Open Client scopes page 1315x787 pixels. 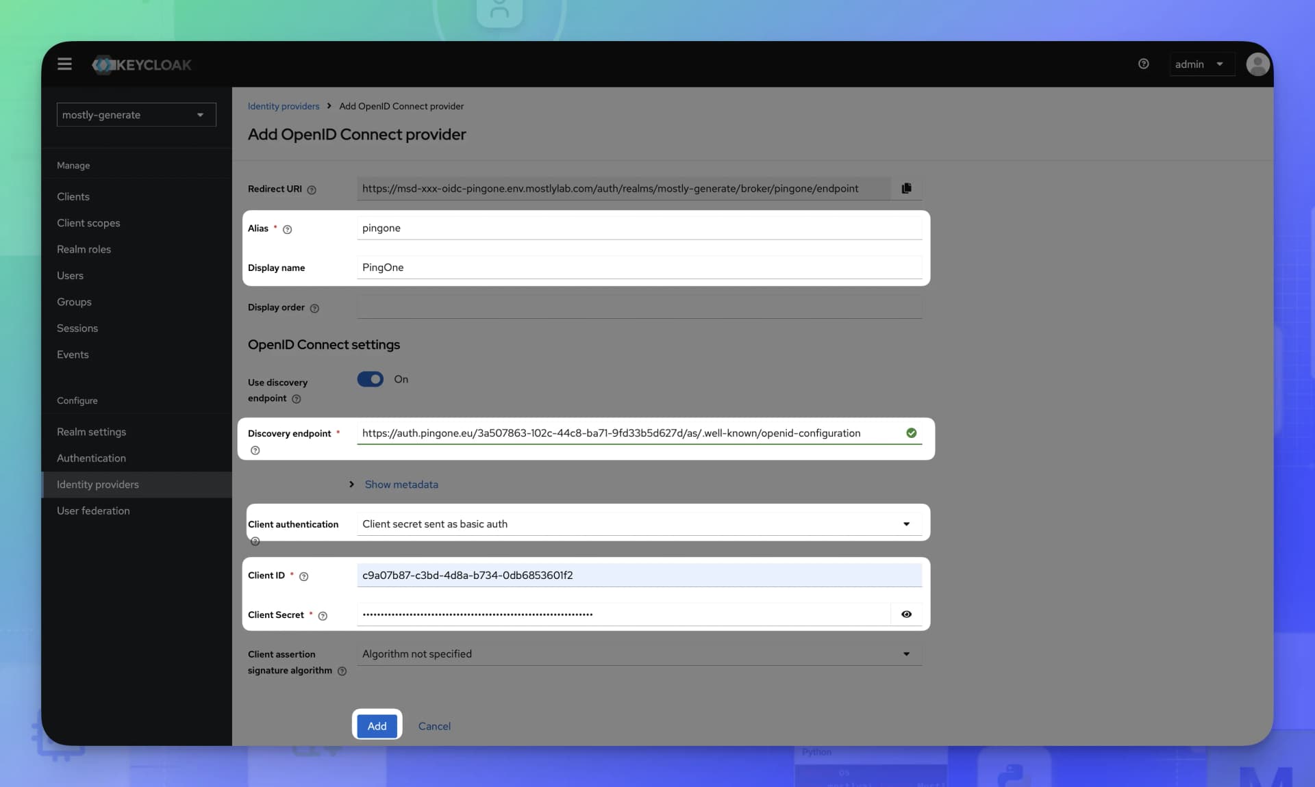point(88,222)
